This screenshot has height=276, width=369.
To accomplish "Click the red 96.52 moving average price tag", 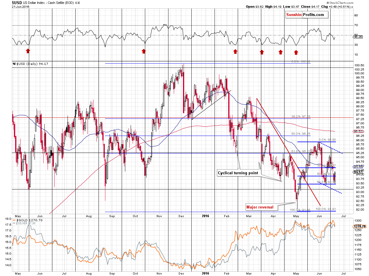I will pyautogui.click(x=358, y=131).
